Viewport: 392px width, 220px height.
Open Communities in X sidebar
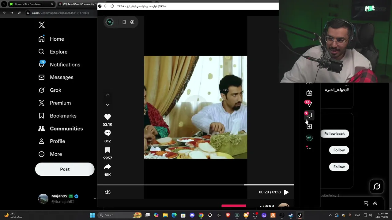click(x=61, y=129)
